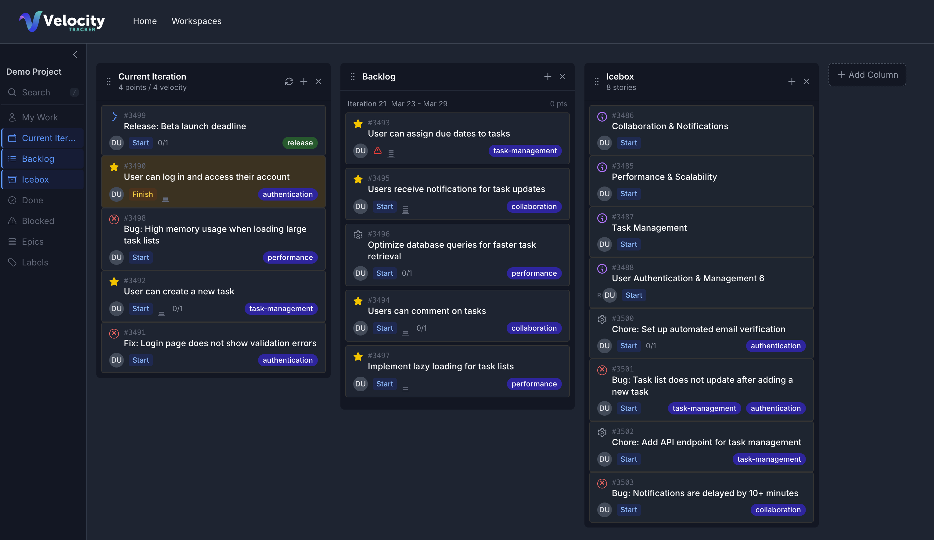Open Labels from the sidebar
The width and height of the screenshot is (934, 540).
click(35, 262)
